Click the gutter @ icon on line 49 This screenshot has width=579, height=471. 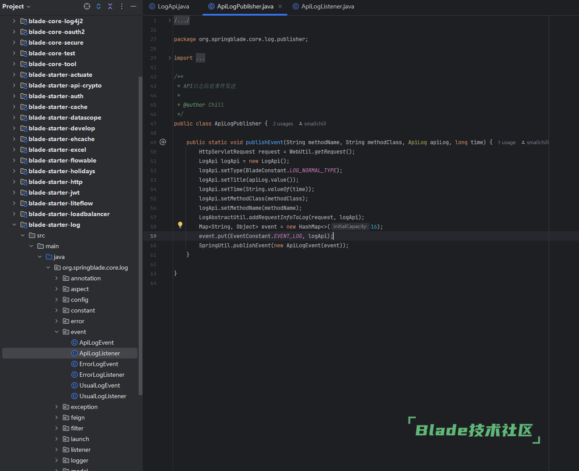(x=163, y=142)
